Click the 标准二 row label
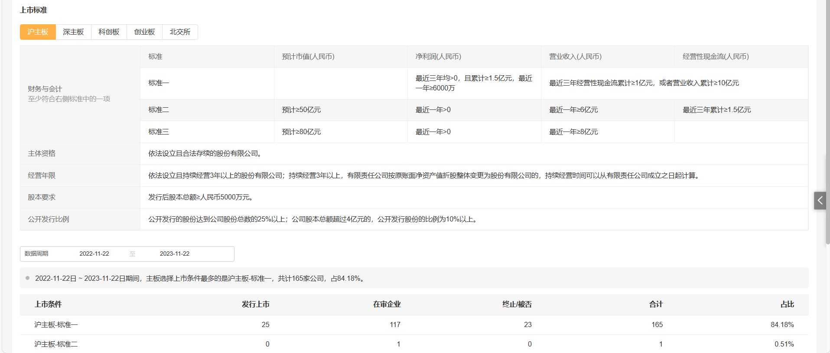 point(159,110)
